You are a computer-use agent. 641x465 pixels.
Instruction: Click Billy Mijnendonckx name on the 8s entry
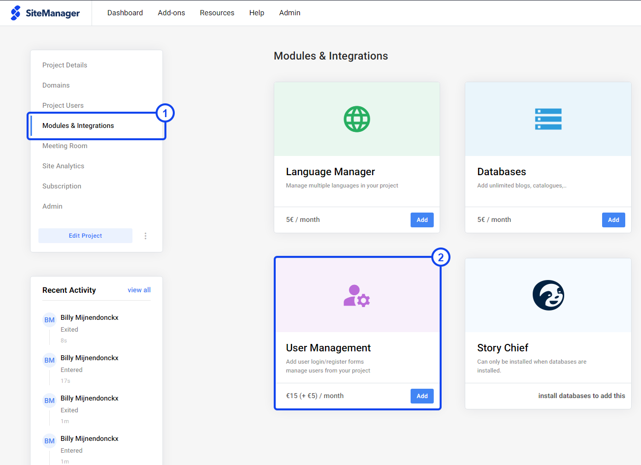[90, 317]
